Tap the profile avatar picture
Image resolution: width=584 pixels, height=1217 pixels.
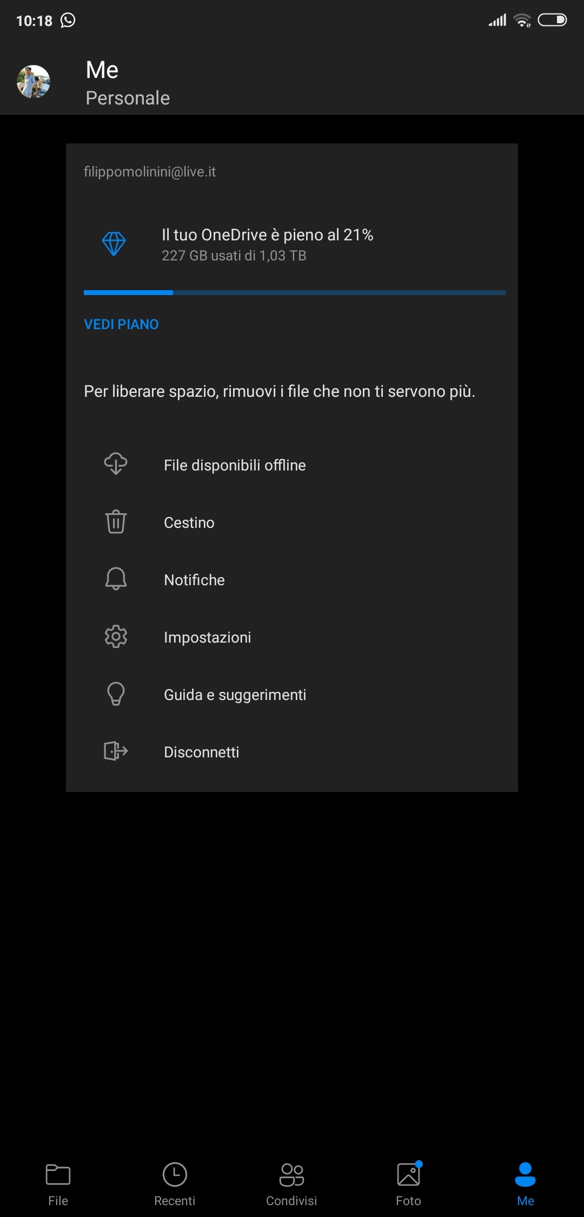[x=34, y=82]
